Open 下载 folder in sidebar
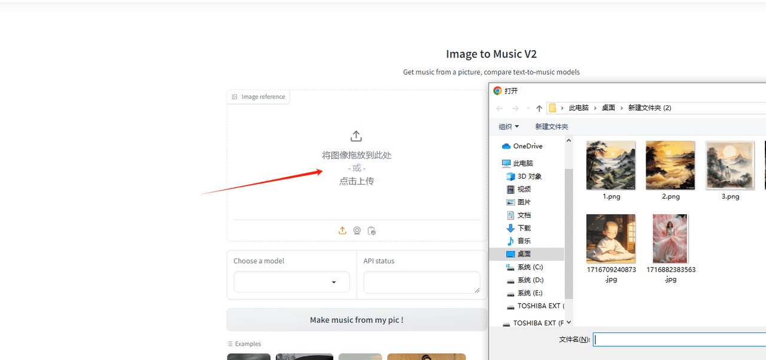This screenshot has width=766, height=360. click(518, 228)
